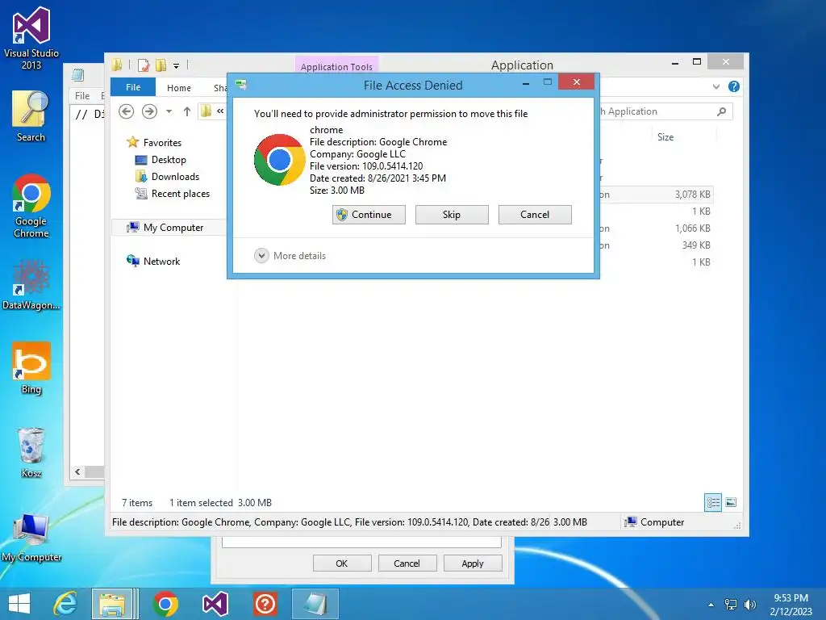
Task: Click File Explorer taskbar button
Action: click(x=113, y=604)
